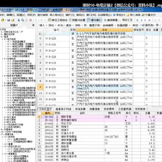Close the 预算书 side panel

(x=33, y=25)
